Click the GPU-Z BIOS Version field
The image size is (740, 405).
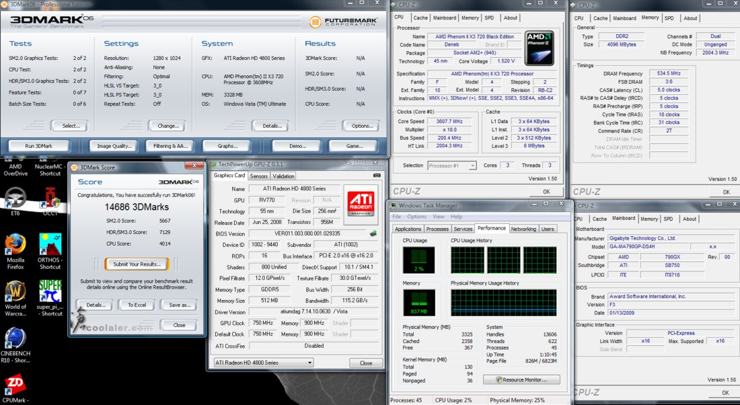(307, 233)
